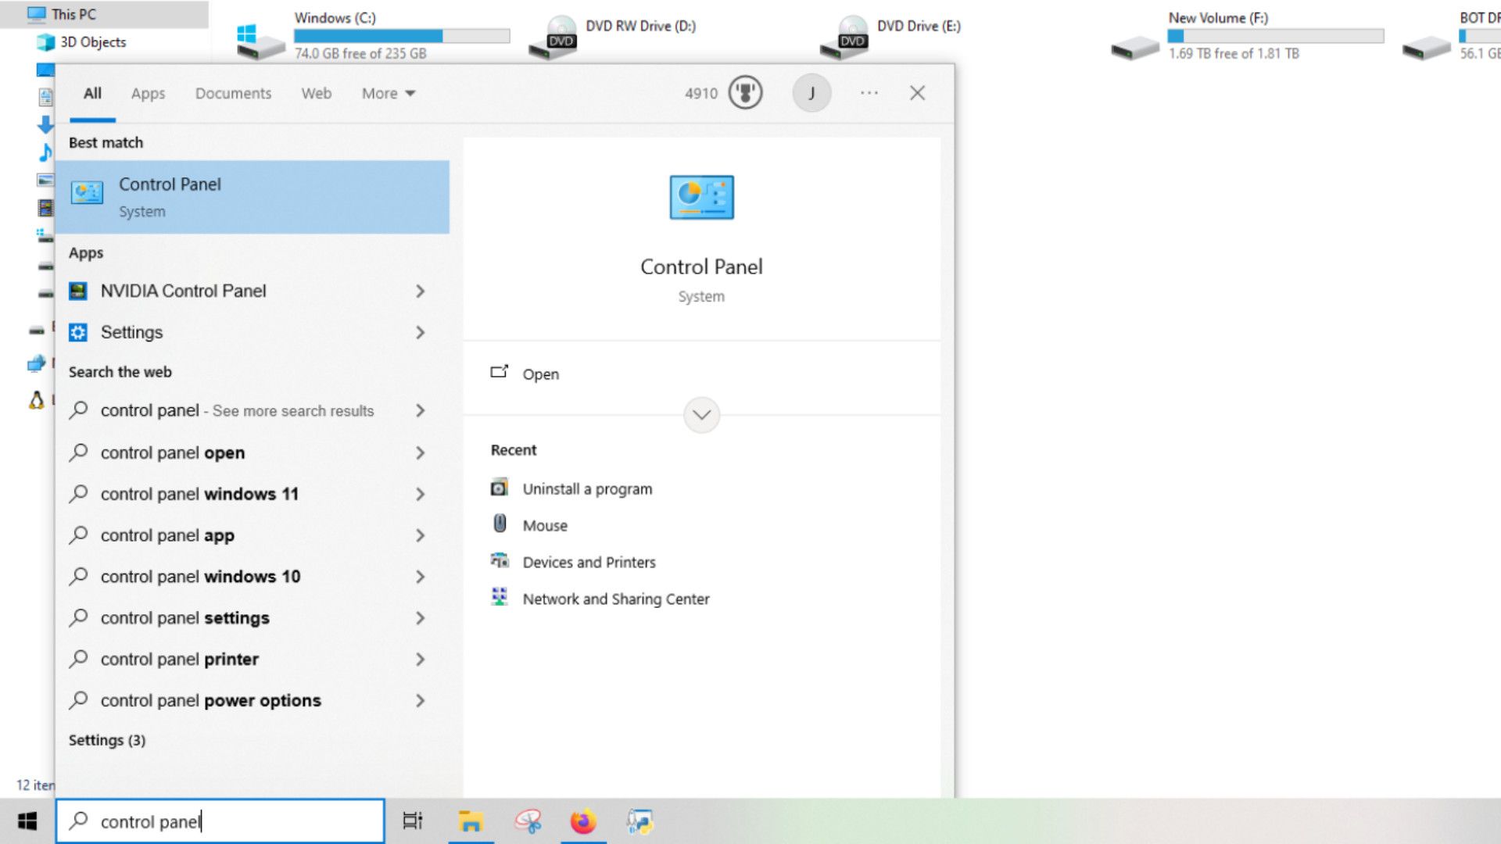
Task: Click the search magnifier in the taskbar box
Action: point(78,821)
